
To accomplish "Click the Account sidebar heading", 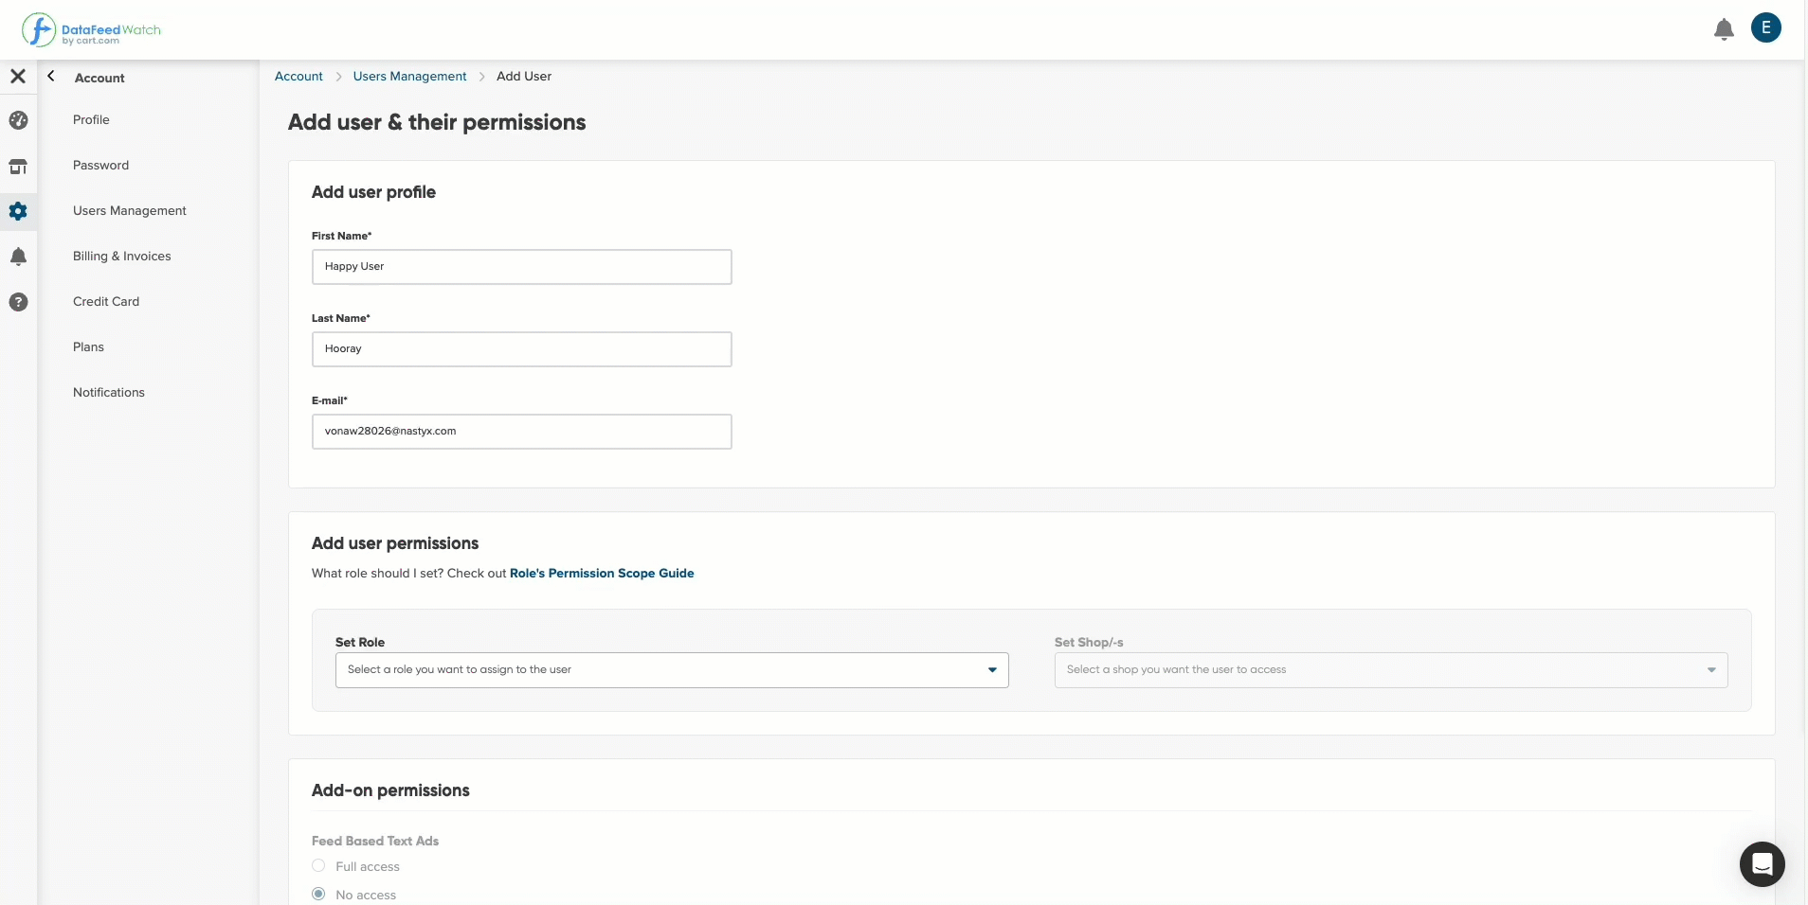I will tap(99, 78).
